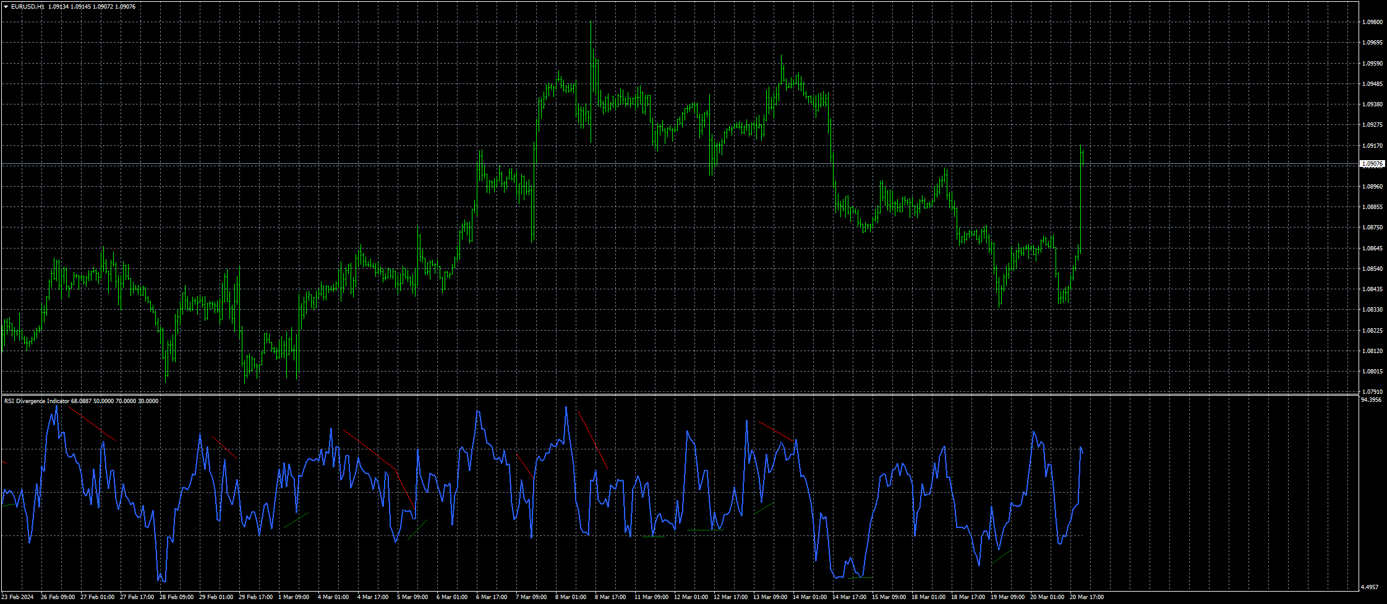Image resolution: width=1387 pixels, height=604 pixels.
Task: Click the 23 Feb 2024 time label
Action: pos(18,597)
